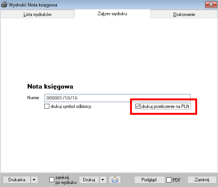Click the Drukuj button
The image size is (218, 187).
pyautogui.click(x=89, y=180)
